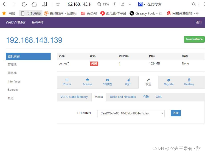Viewport: 205px width, 153px height.
Task: Open Interfaces in the sidebar
Action: pyautogui.click(x=14, y=81)
